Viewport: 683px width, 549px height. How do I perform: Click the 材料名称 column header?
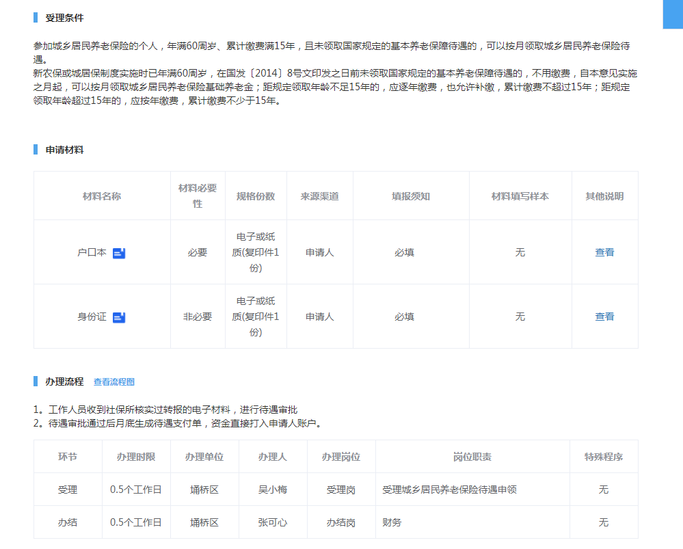pos(102,196)
